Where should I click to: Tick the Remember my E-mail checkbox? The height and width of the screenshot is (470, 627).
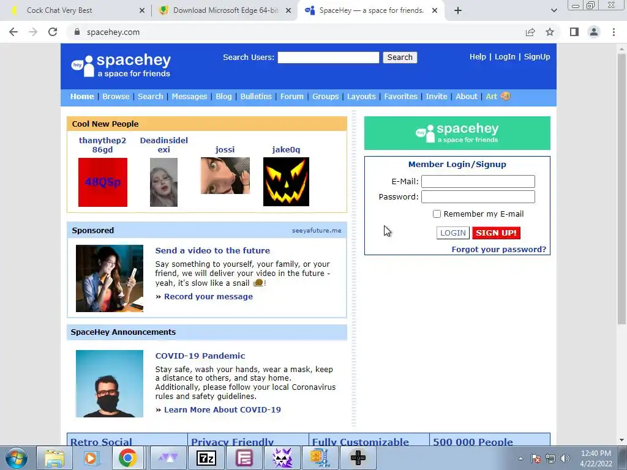(x=437, y=214)
